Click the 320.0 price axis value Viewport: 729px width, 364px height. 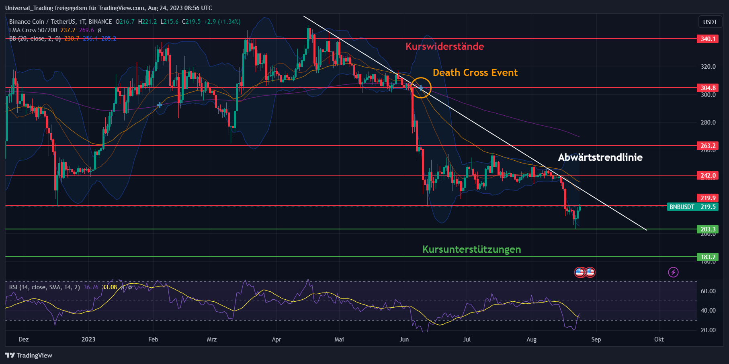click(708, 67)
